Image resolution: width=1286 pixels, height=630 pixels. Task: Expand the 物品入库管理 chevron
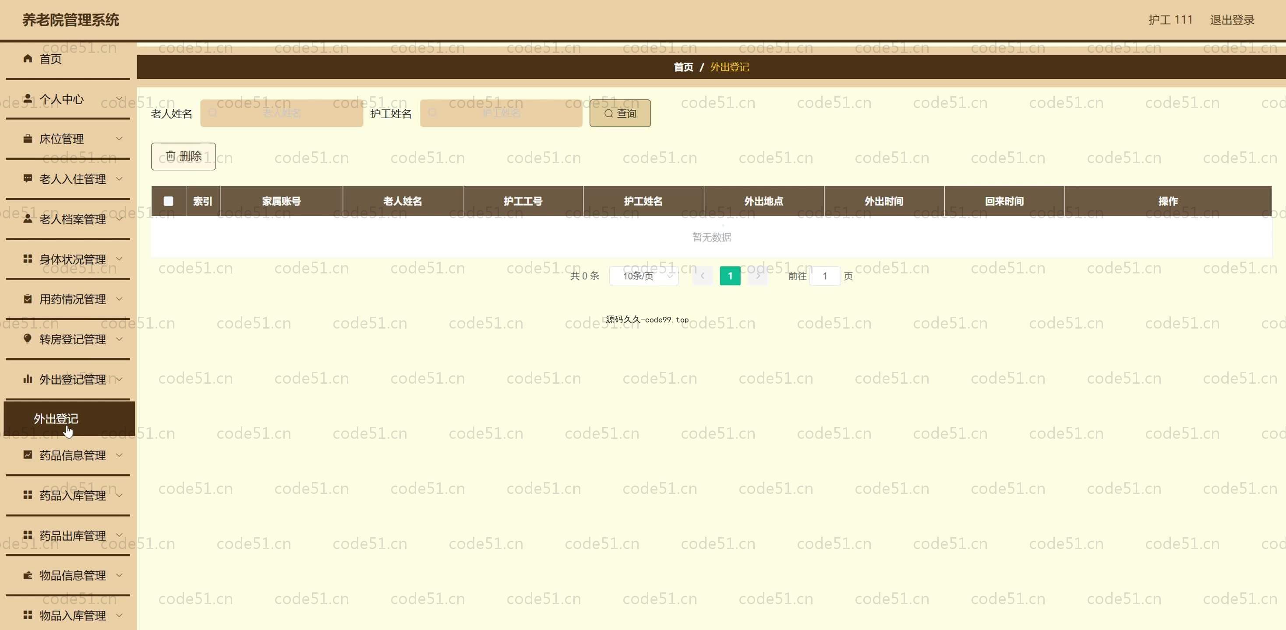point(119,615)
